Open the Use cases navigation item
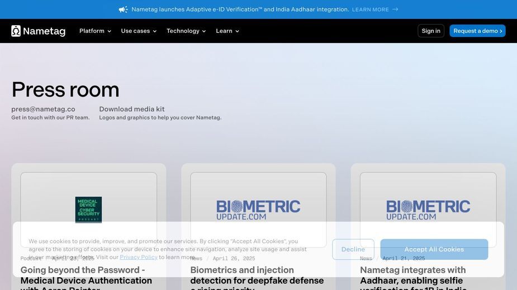The image size is (517, 290). tap(139, 31)
